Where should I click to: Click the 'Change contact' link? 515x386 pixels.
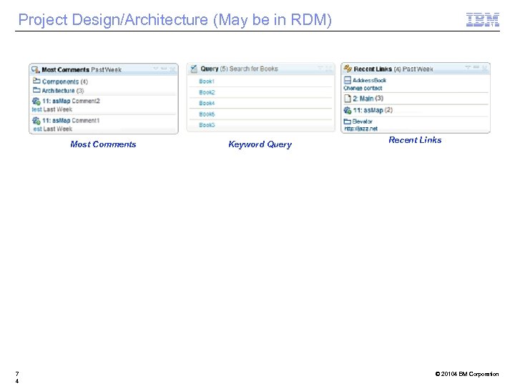click(363, 89)
